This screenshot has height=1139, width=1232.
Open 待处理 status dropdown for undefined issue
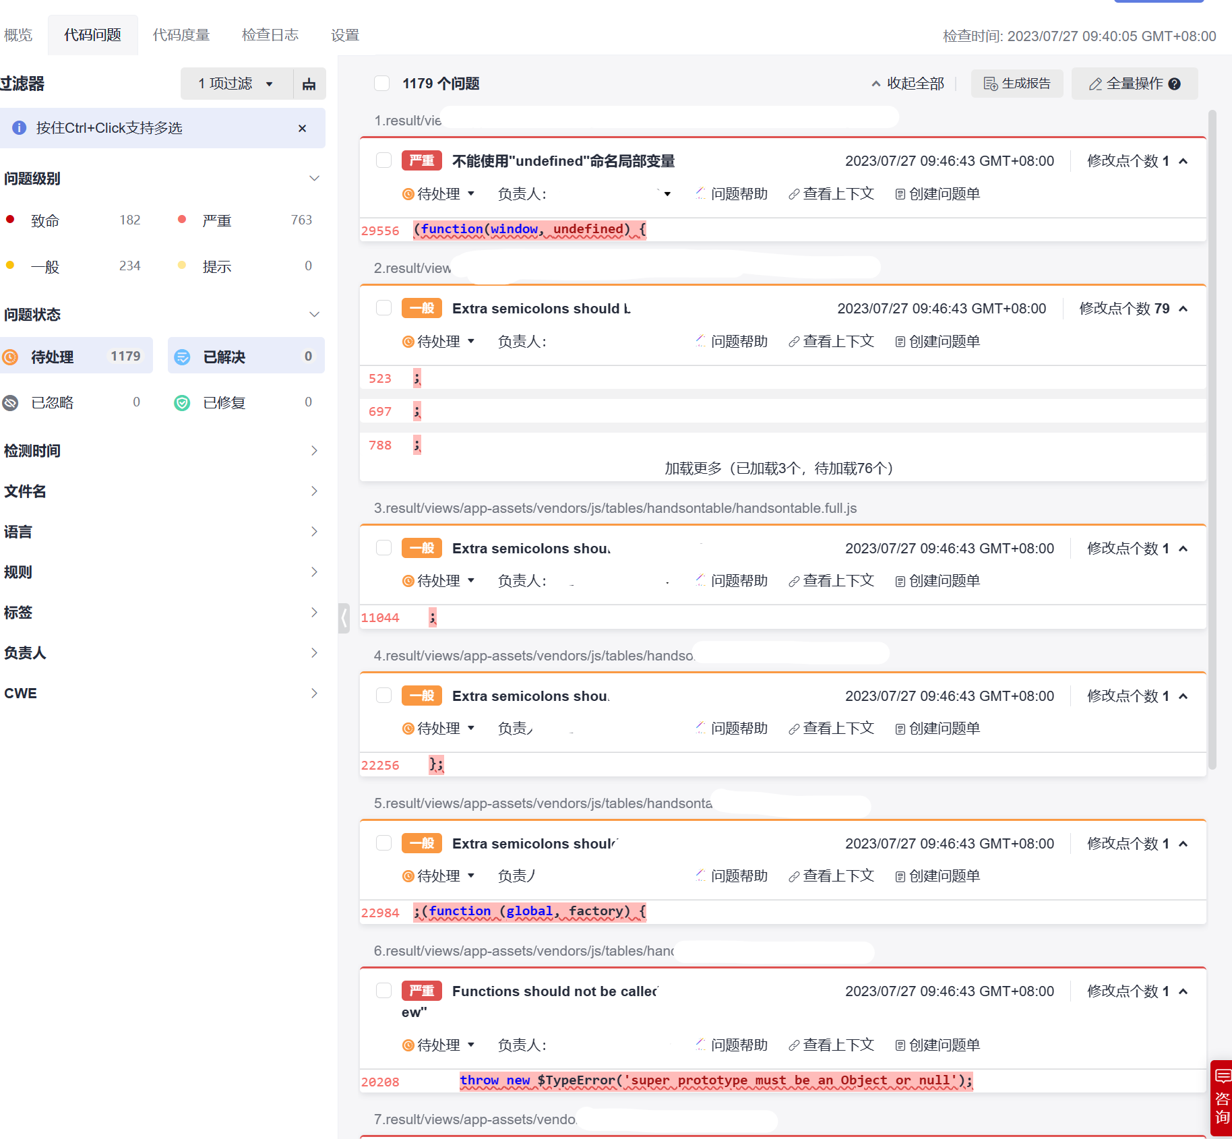439,194
